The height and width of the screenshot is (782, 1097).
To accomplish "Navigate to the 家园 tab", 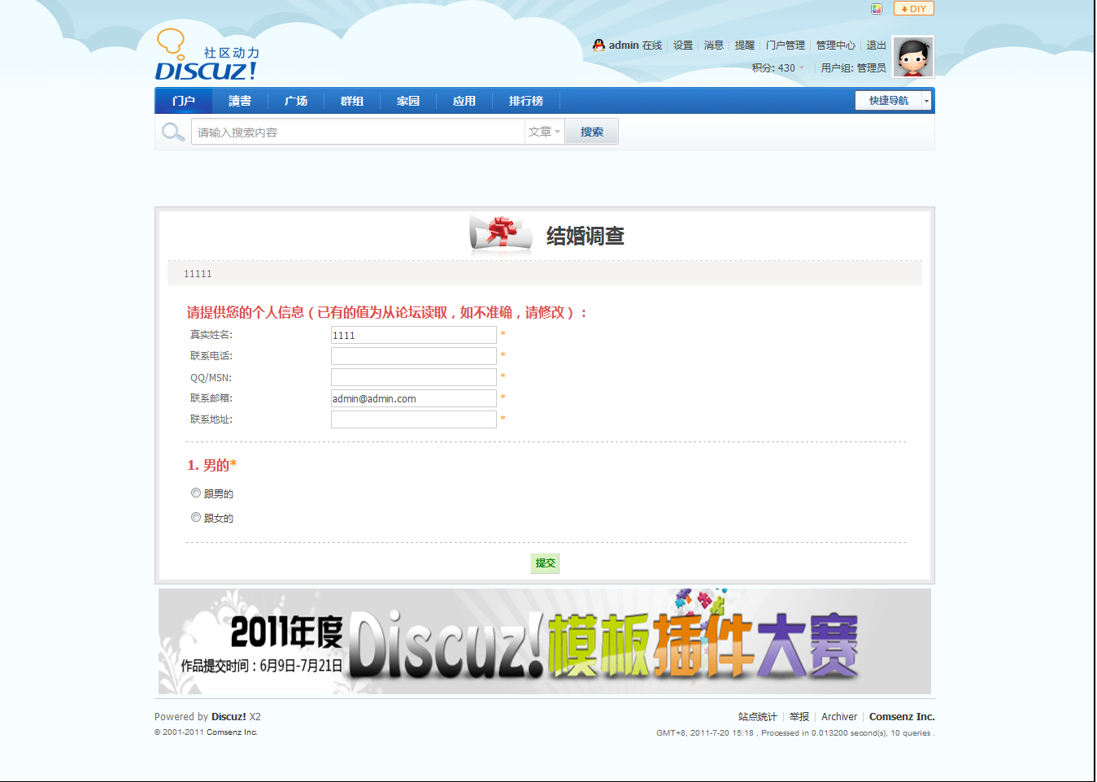I will (408, 101).
